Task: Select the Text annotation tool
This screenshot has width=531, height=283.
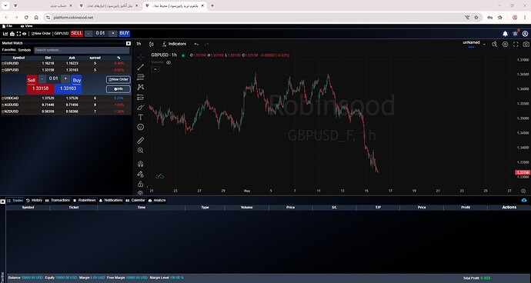Action: coord(141,118)
